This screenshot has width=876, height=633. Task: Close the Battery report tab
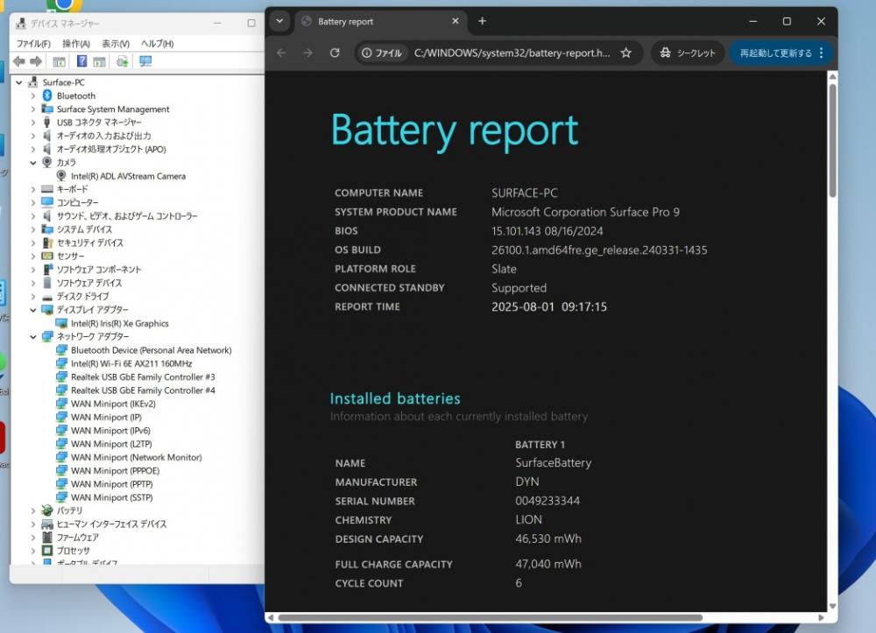click(x=456, y=21)
